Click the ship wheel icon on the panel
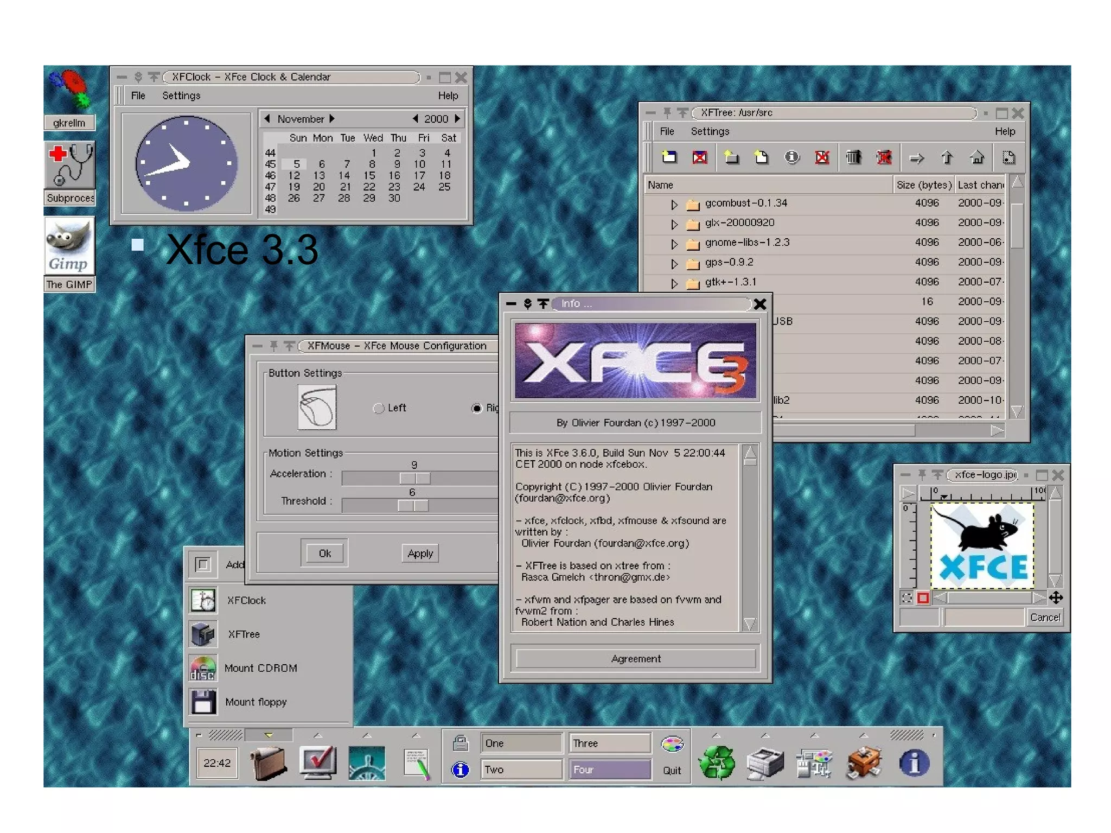 click(x=367, y=764)
